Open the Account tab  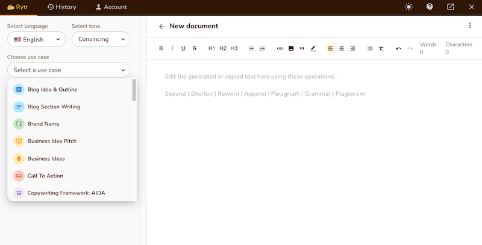pos(111,7)
